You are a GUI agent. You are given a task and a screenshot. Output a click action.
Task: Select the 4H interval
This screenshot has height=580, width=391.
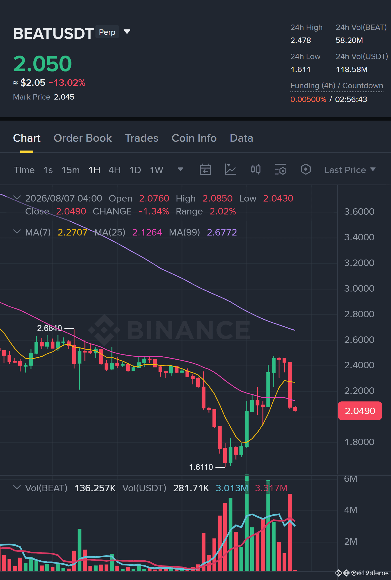[115, 170]
